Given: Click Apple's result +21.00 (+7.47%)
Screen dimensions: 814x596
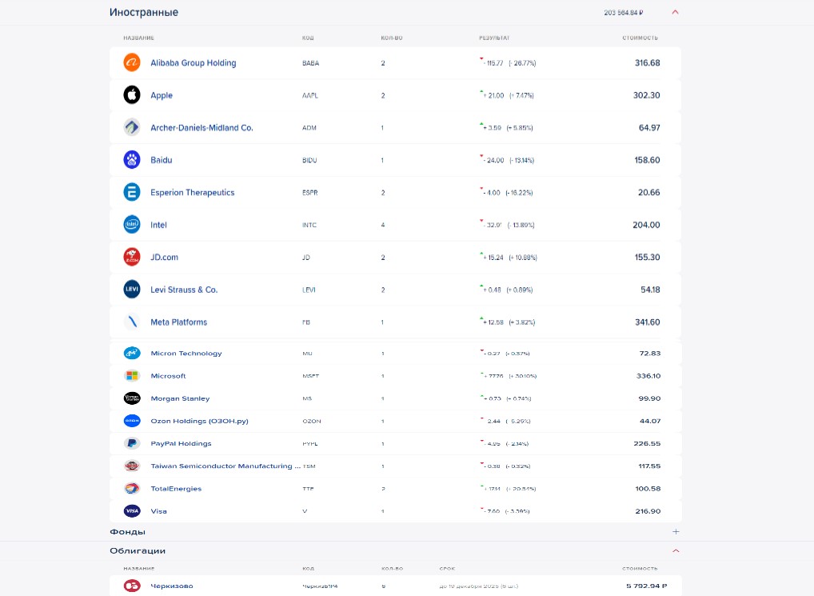Looking at the screenshot, I should pyautogui.click(x=507, y=95).
